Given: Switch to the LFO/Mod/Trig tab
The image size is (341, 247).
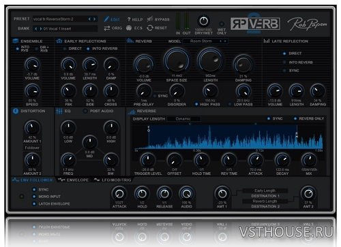Looking at the screenshot, I should tap(113, 180).
